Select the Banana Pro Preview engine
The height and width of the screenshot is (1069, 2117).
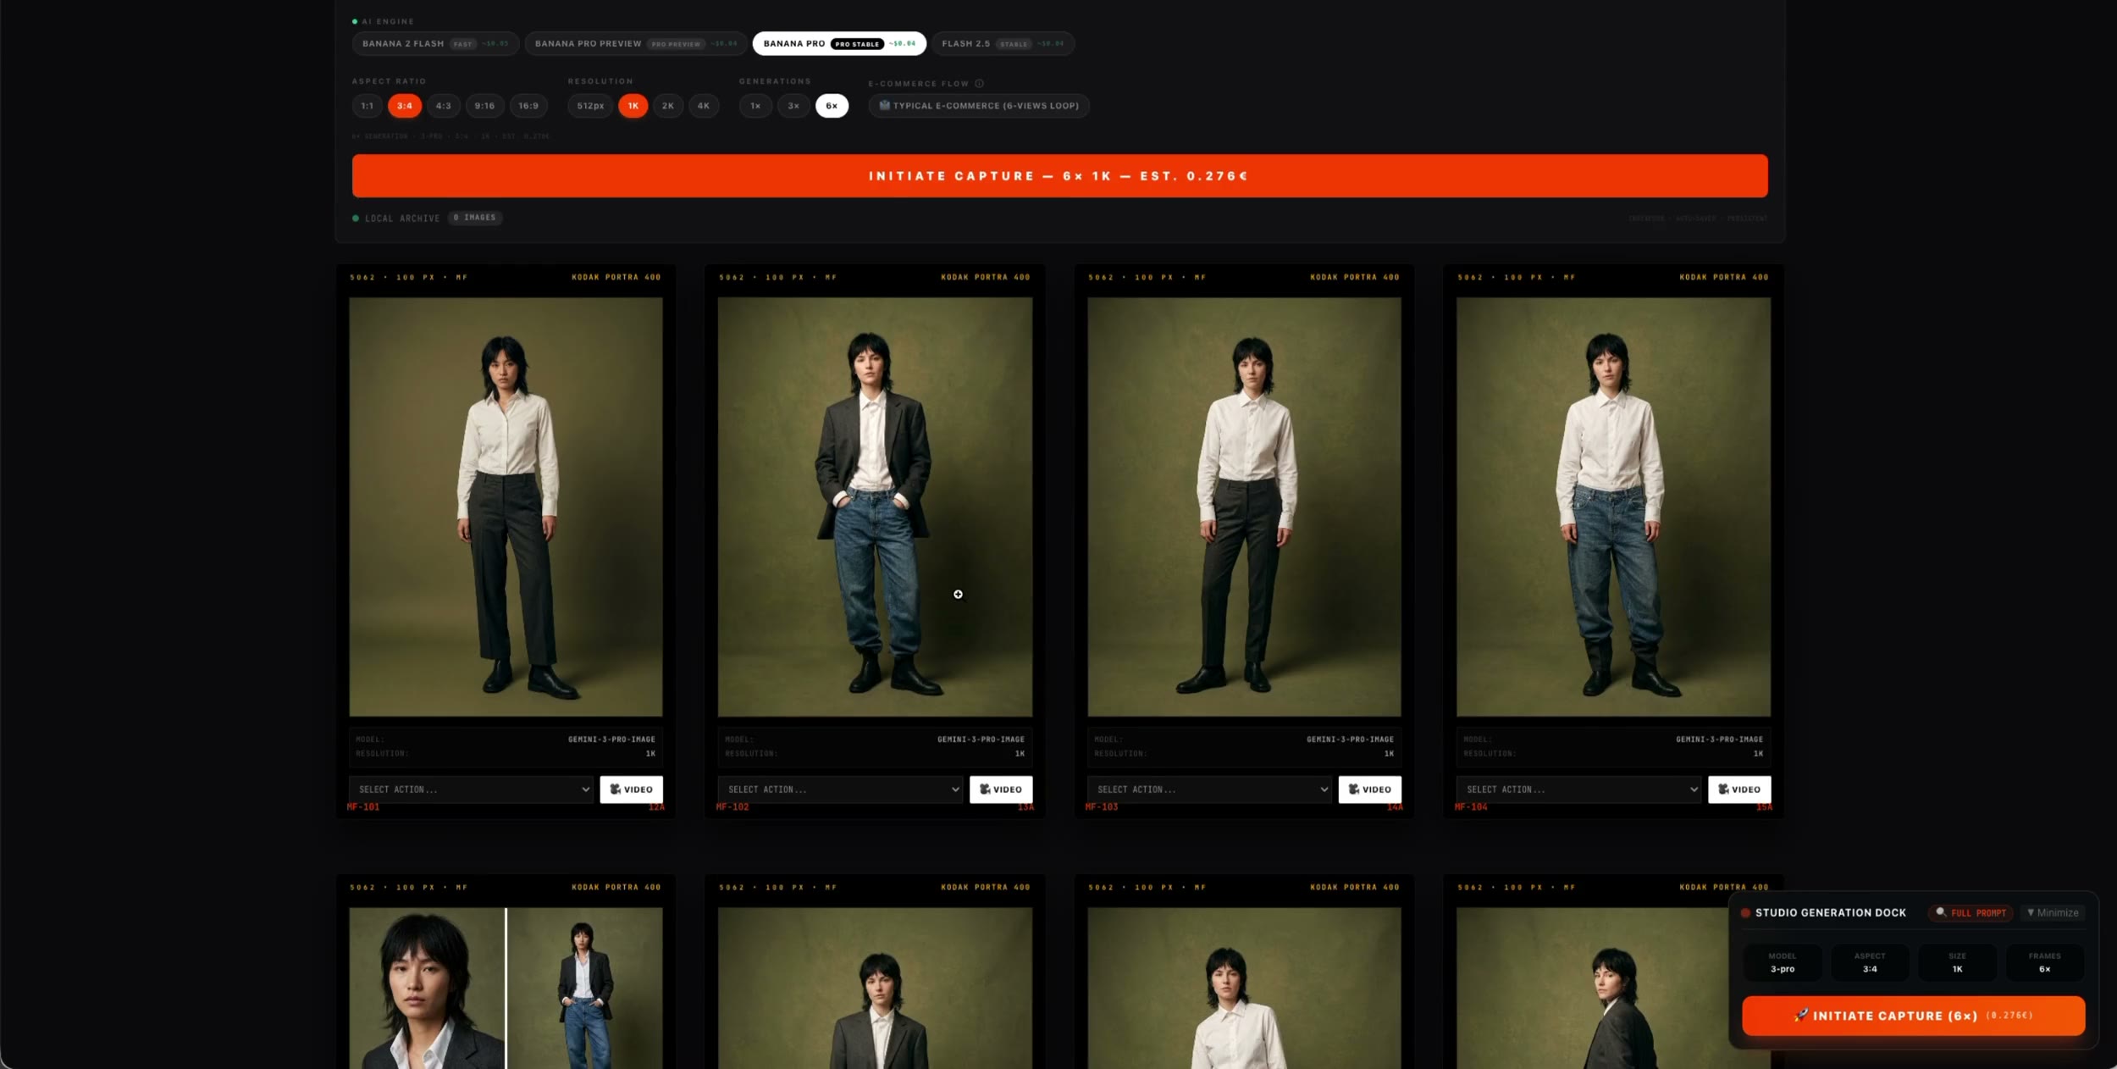(x=635, y=43)
